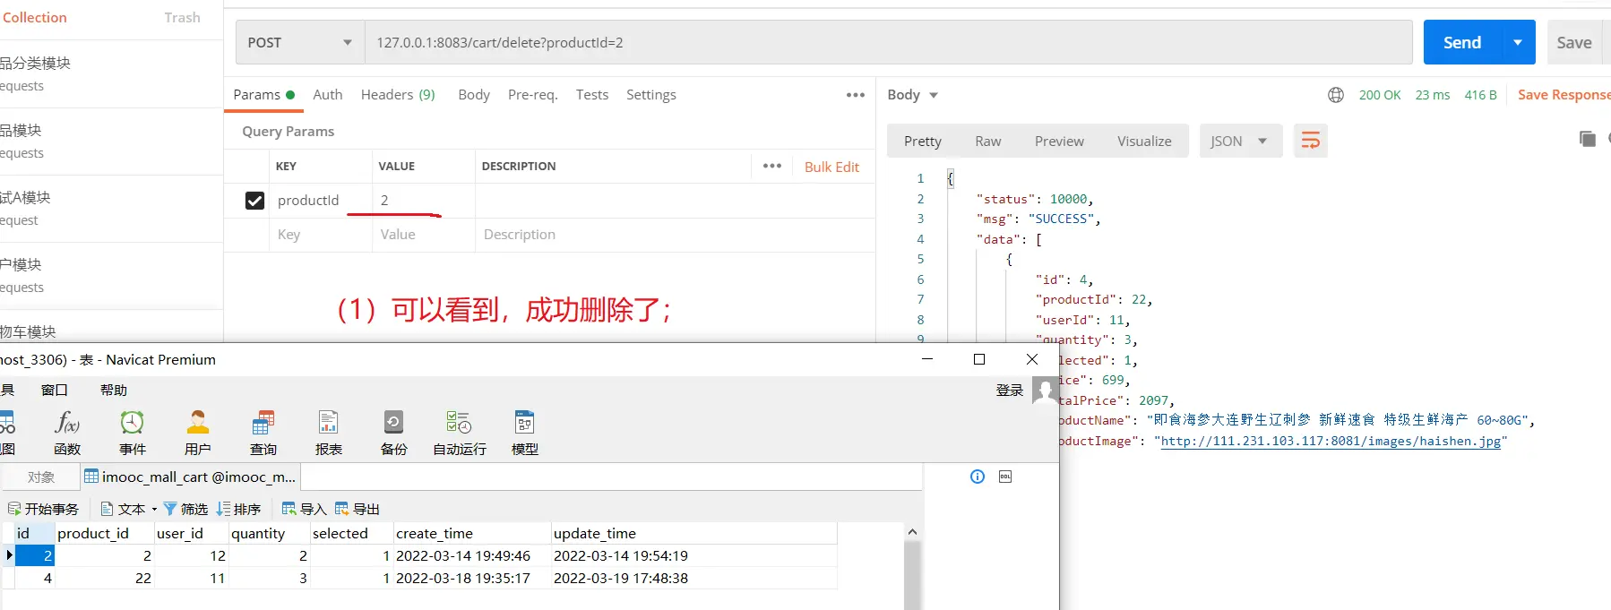Click the Save Response link
Viewport: 1611px width, 610px height.
[x=1564, y=95]
